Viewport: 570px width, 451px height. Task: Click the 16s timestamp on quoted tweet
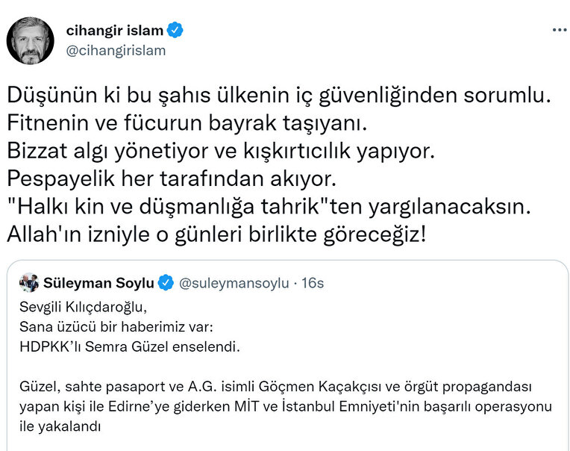point(311,283)
